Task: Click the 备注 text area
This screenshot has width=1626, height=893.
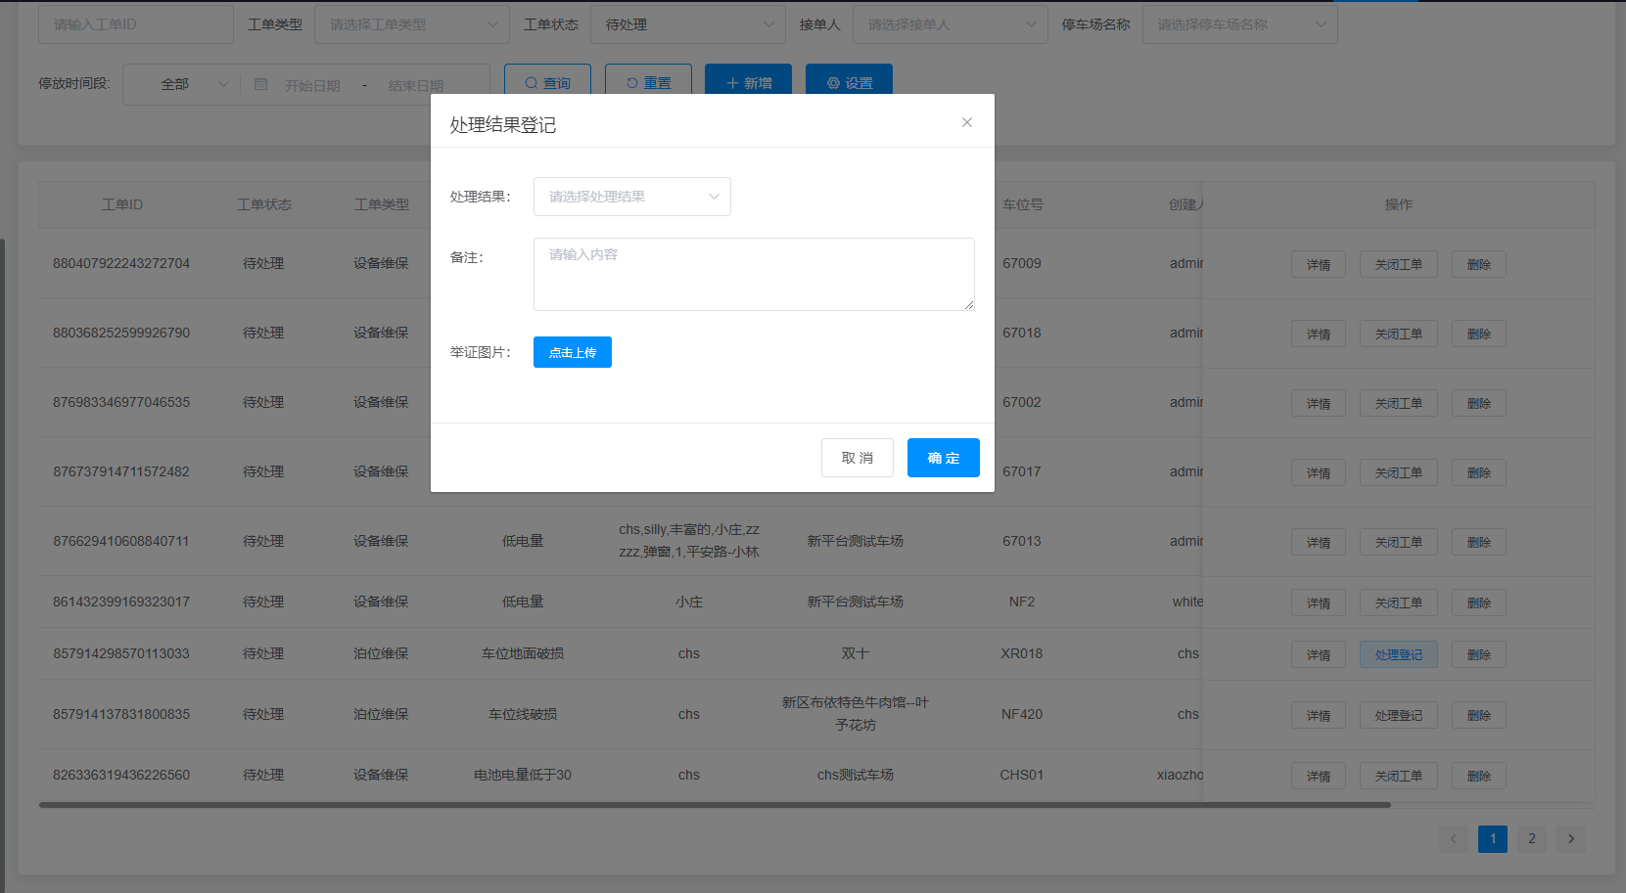Action: coord(753,274)
